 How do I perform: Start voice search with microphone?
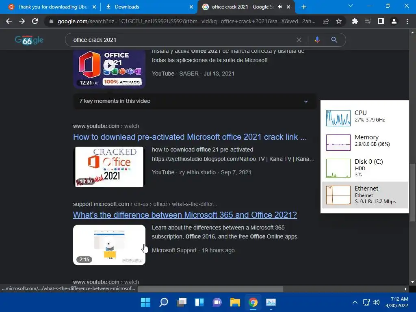click(317, 40)
